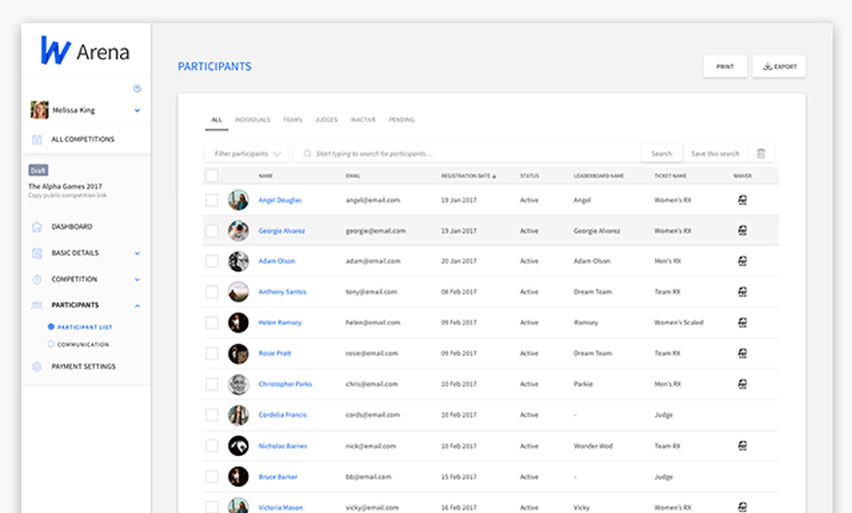The height and width of the screenshot is (513, 852).
Task: Click the Search button
Action: coord(661,154)
